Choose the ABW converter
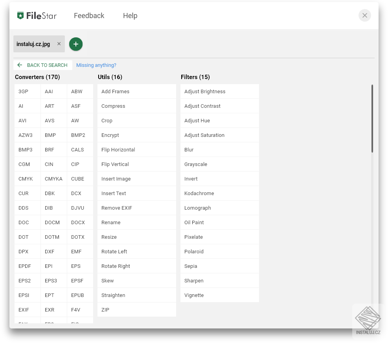Viewport: 388px width, 343px height. point(80,91)
